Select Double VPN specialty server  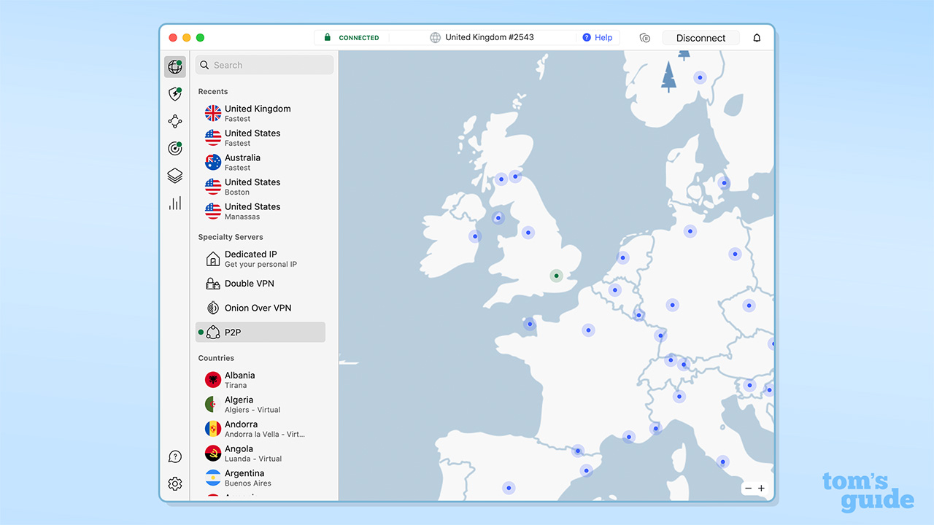(249, 284)
